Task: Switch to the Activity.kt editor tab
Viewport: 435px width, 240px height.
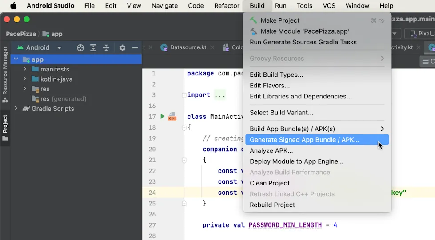Action: (x=402, y=47)
